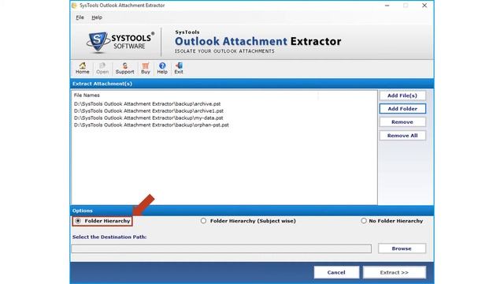Click the Add Folder button
This screenshot has height=284, width=504.
pyautogui.click(x=402, y=109)
